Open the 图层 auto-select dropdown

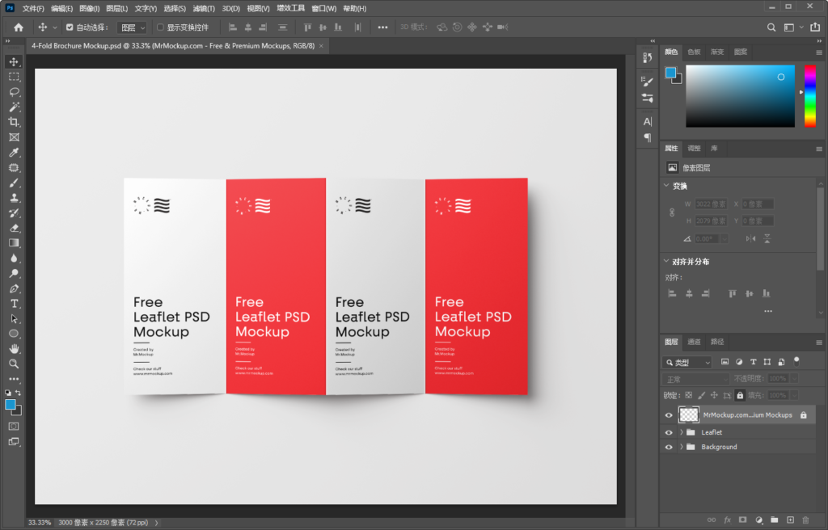coord(132,27)
